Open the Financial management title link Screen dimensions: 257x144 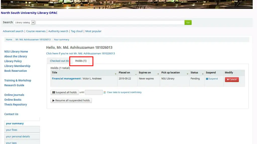(x=66, y=78)
